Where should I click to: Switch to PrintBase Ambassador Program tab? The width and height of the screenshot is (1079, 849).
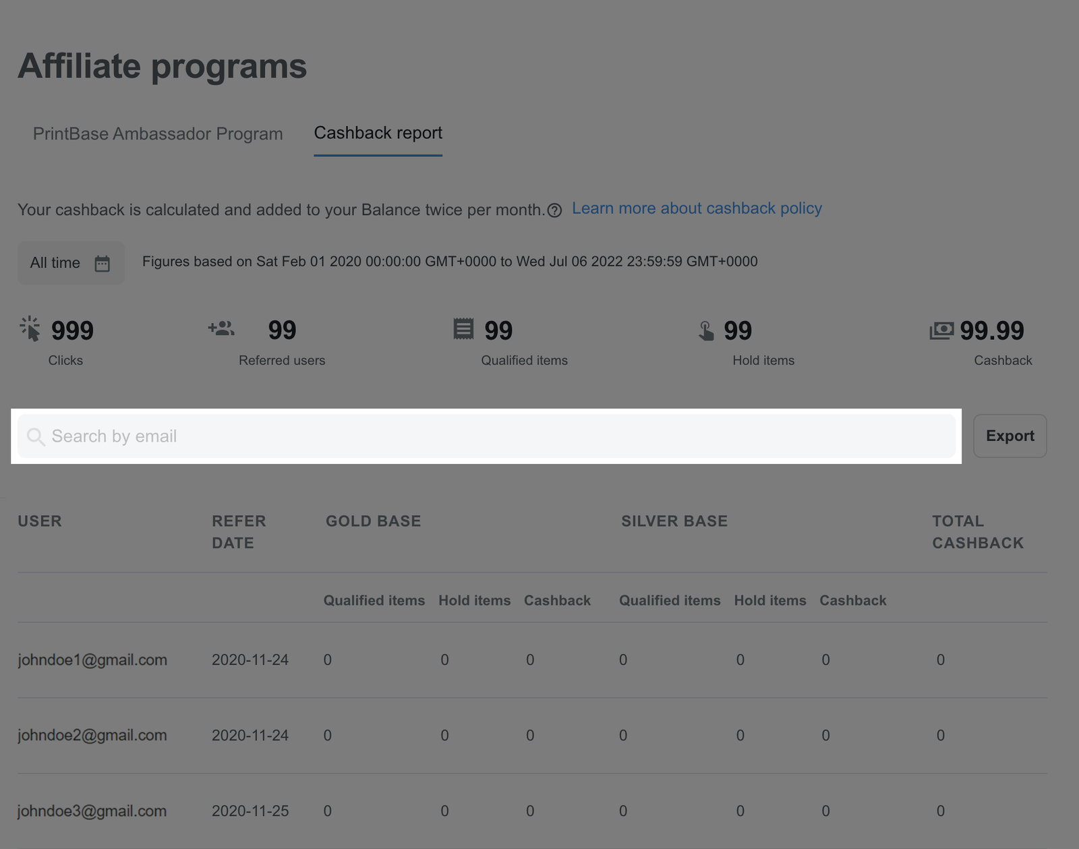point(158,134)
